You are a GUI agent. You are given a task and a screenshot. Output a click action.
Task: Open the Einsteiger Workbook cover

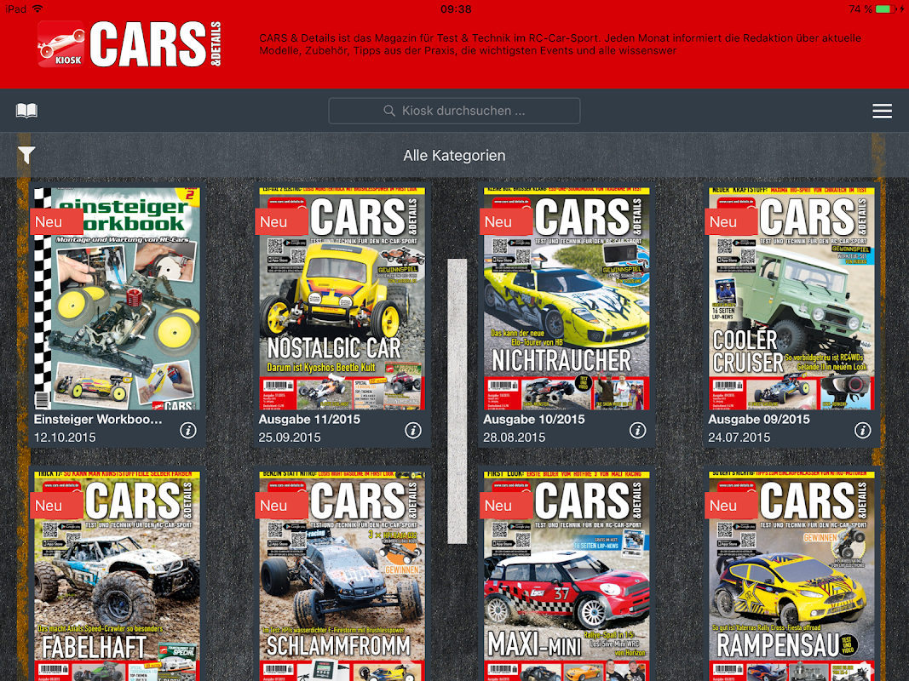(x=117, y=298)
